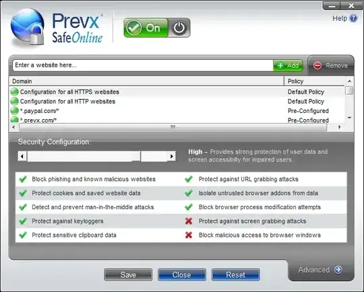Select the *.paypal.com/* domain row
This screenshot has height=292, width=364.
[x=177, y=111]
